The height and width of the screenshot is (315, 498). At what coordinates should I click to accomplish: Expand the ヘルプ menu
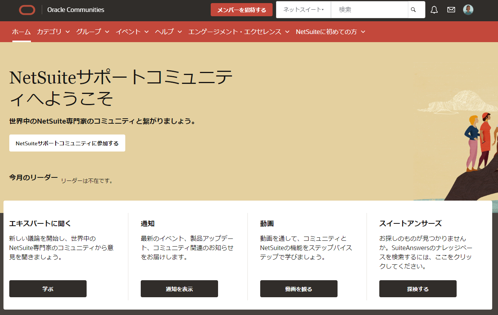[169, 32]
